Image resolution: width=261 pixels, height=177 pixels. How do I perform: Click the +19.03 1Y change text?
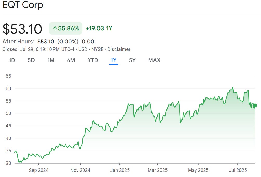[x=99, y=28]
